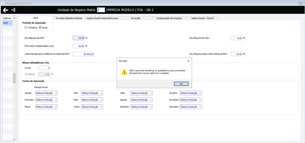Open the Fevereiro dropdown
Viewport: 305px width, 143px height.
click(47, 100)
